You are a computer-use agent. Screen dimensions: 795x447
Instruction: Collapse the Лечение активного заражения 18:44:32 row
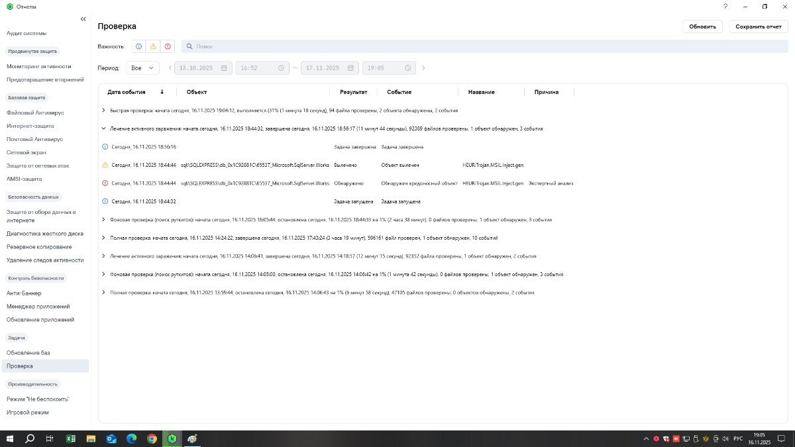pos(103,128)
